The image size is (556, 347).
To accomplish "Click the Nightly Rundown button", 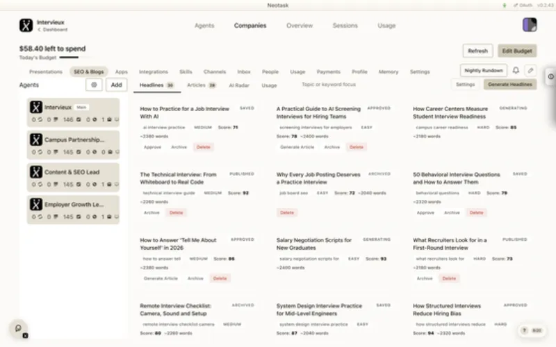I will (484, 71).
